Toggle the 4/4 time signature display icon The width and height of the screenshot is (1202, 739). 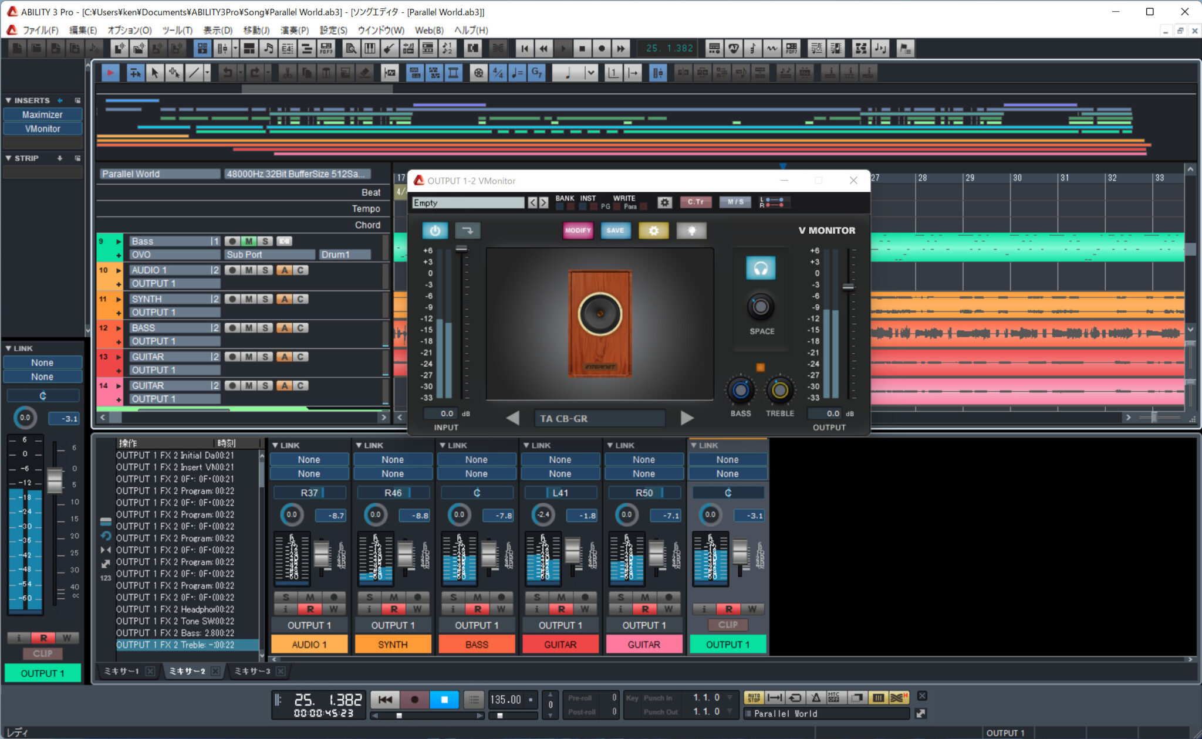pos(498,73)
